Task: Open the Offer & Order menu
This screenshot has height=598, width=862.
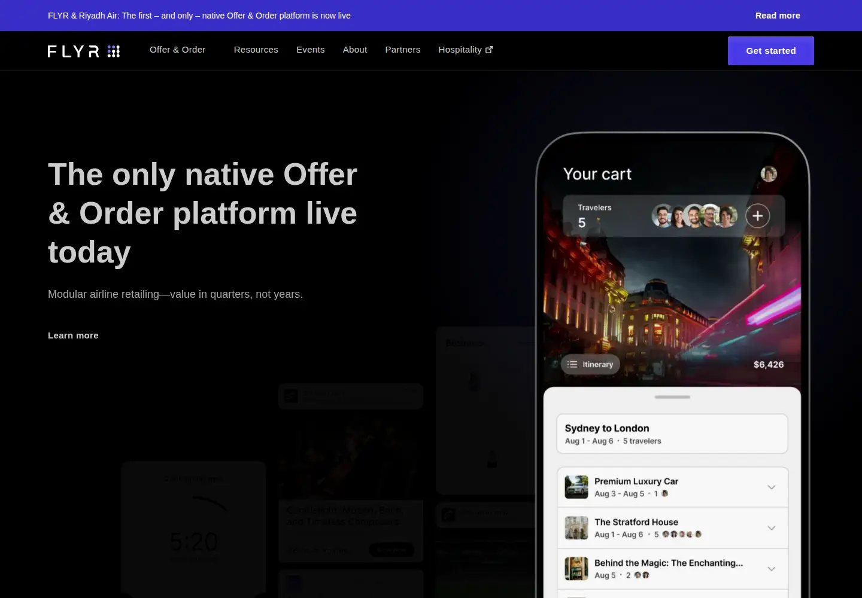Action: click(x=177, y=50)
